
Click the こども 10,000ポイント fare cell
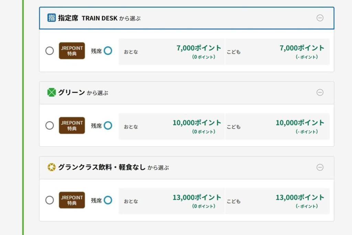pyautogui.click(x=277, y=126)
